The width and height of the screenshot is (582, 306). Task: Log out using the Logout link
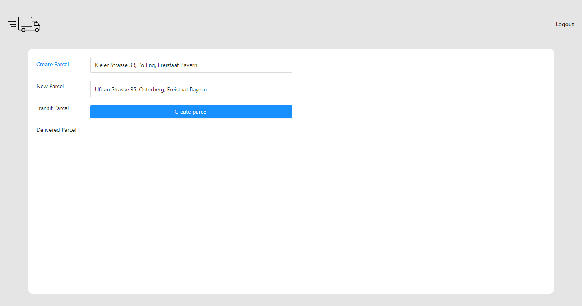point(565,24)
